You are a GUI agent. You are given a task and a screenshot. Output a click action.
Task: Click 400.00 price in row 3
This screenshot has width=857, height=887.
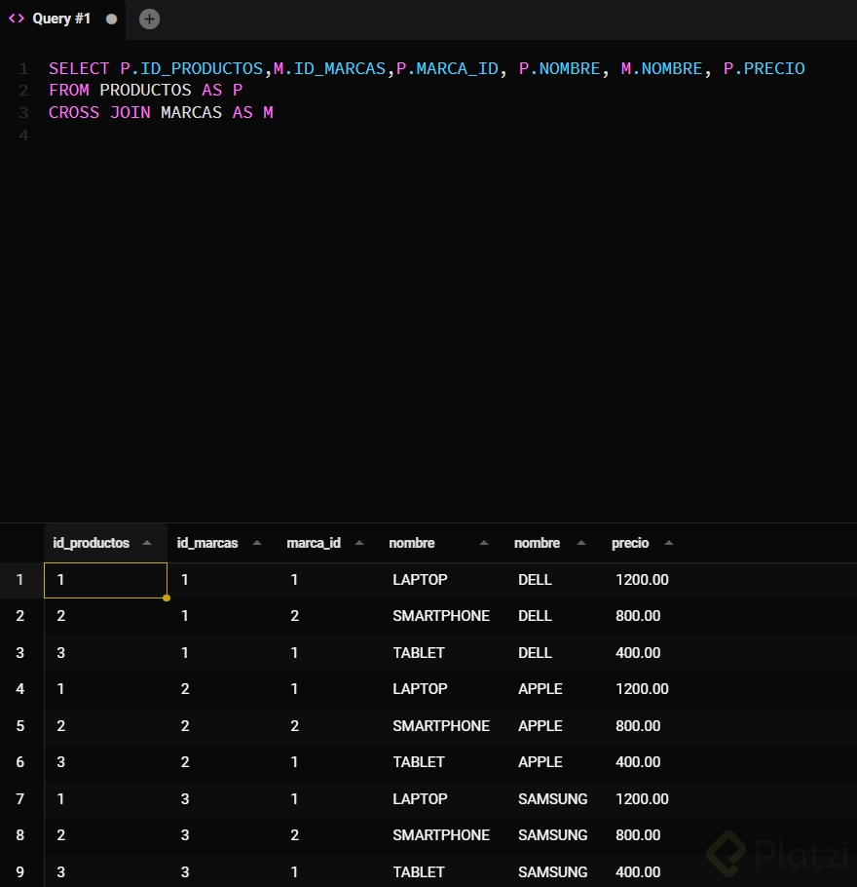pyautogui.click(x=638, y=653)
